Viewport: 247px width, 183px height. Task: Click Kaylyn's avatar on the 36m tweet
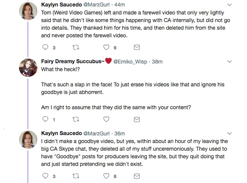[x=28, y=140]
